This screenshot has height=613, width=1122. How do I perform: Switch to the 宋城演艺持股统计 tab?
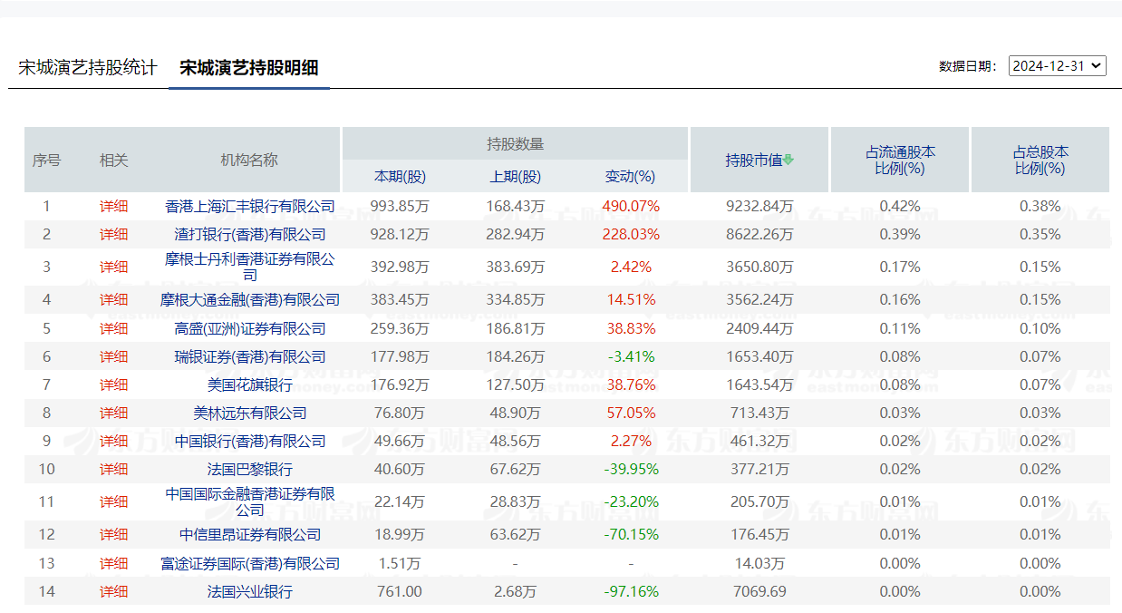[x=88, y=67]
